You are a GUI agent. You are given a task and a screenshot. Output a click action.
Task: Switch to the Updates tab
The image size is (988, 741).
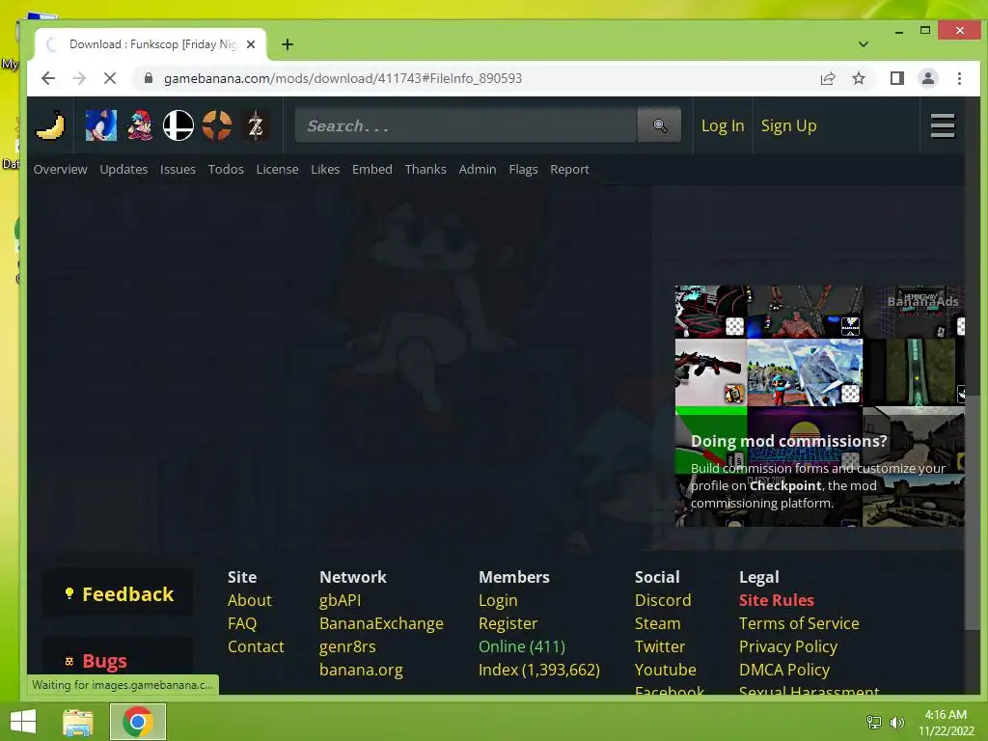point(123,169)
